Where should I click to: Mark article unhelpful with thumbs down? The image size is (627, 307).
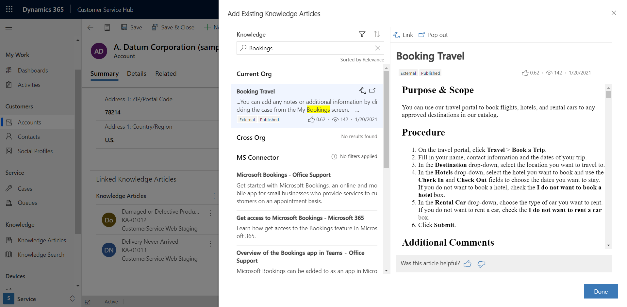pyautogui.click(x=481, y=264)
